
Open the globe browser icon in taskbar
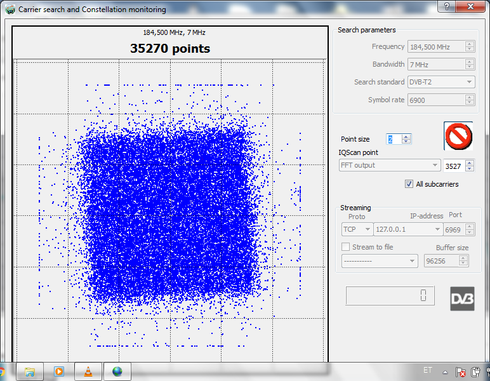point(117,371)
